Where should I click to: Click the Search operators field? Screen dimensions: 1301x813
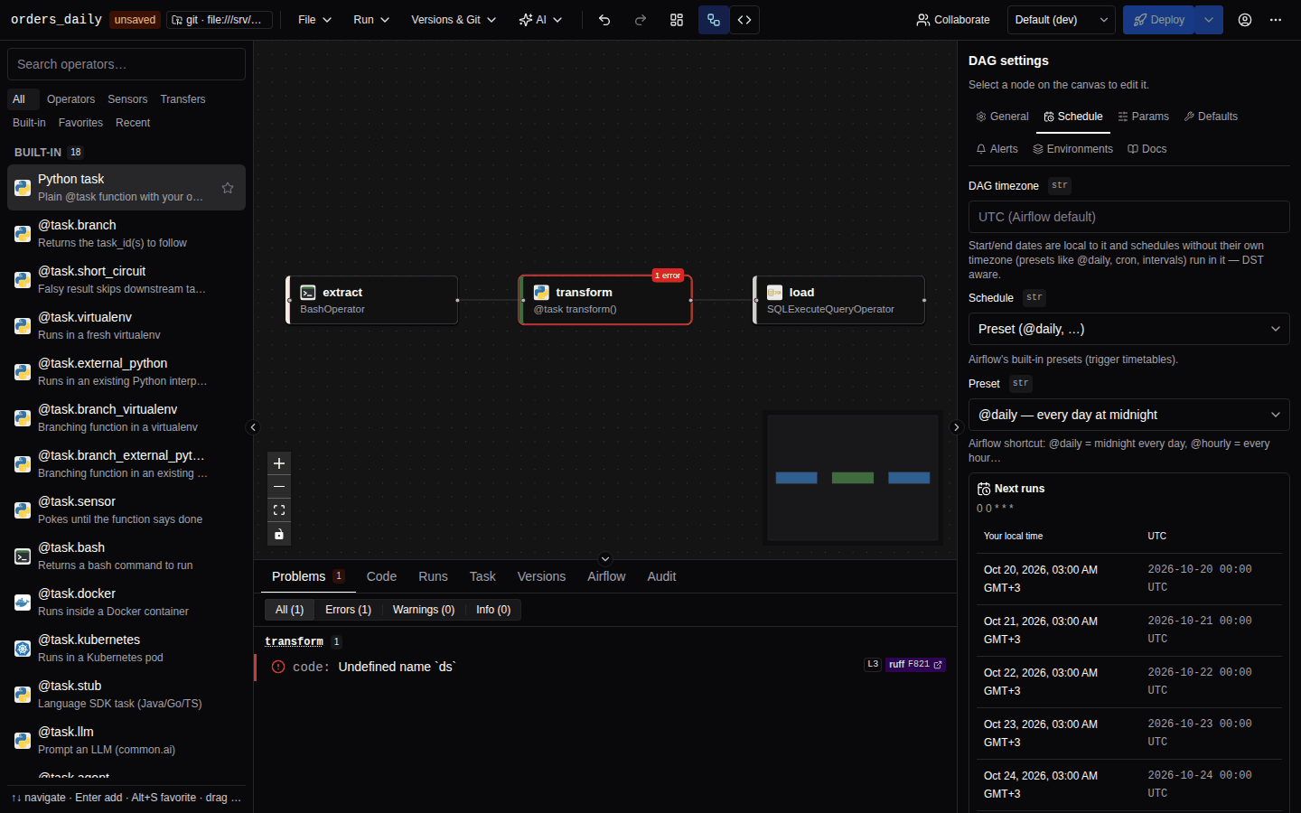[126, 64]
